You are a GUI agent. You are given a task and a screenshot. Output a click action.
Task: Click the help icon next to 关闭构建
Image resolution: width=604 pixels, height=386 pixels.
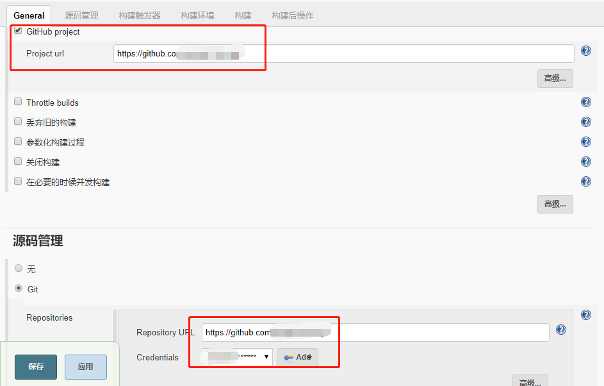point(586,162)
